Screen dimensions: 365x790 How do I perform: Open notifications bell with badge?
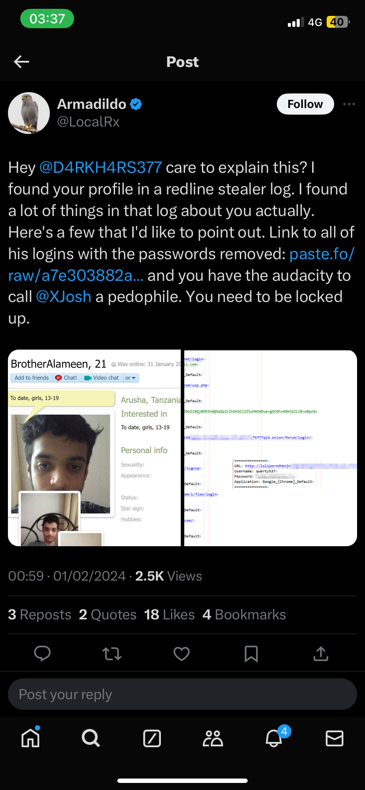tap(275, 737)
